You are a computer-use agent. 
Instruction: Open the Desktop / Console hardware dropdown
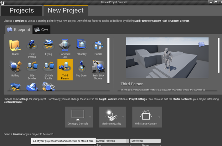point(79,117)
